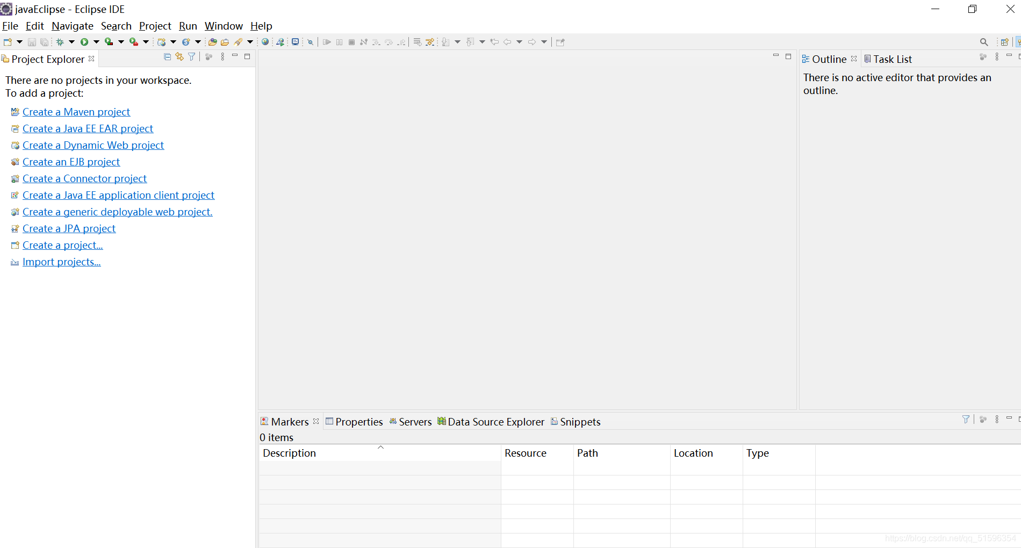
Task: Toggle Skip All Breakpoints
Action: pos(310,42)
